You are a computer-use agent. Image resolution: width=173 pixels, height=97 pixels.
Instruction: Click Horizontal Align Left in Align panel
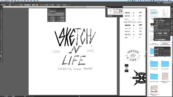tap(155, 51)
